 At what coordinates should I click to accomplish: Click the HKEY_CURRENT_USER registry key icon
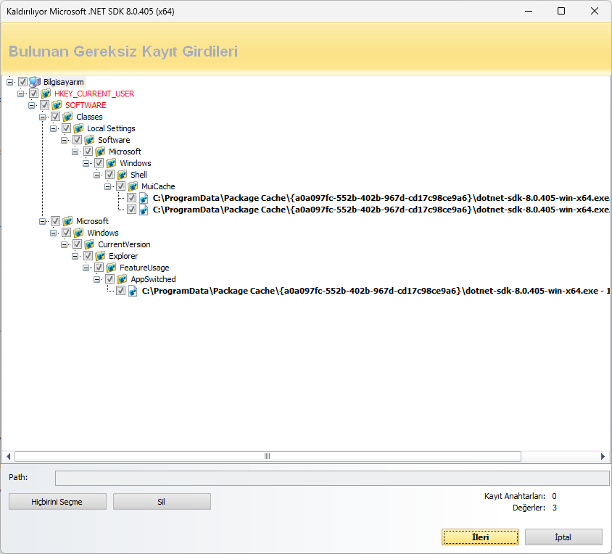coord(46,94)
